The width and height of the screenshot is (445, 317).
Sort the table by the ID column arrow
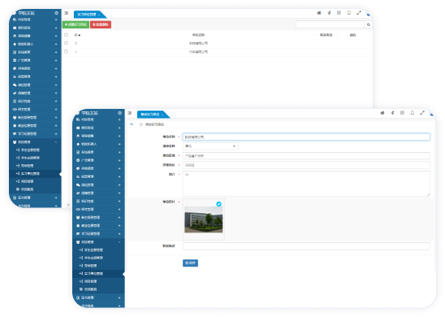[x=80, y=35]
